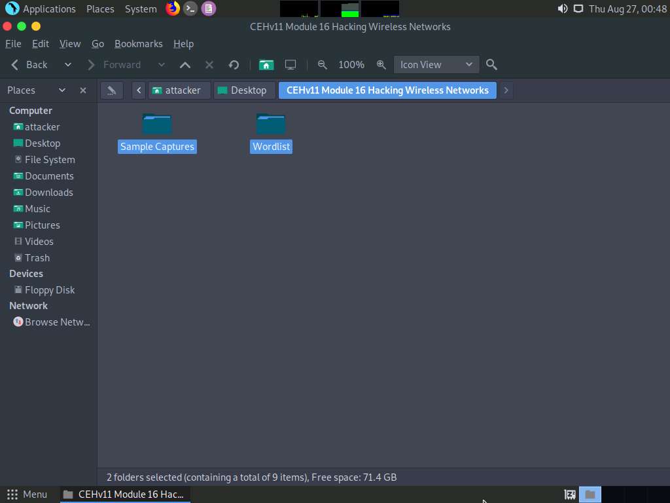Open the Computer location via the monitor icon
670x503 pixels.
[x=290, y=64]
